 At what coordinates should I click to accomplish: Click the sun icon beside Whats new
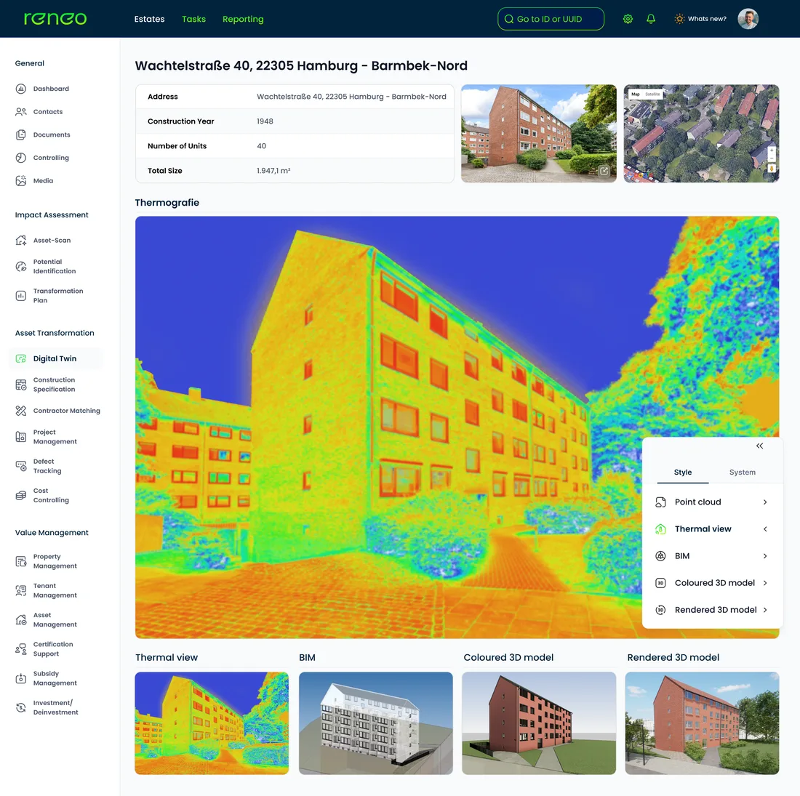679,19
